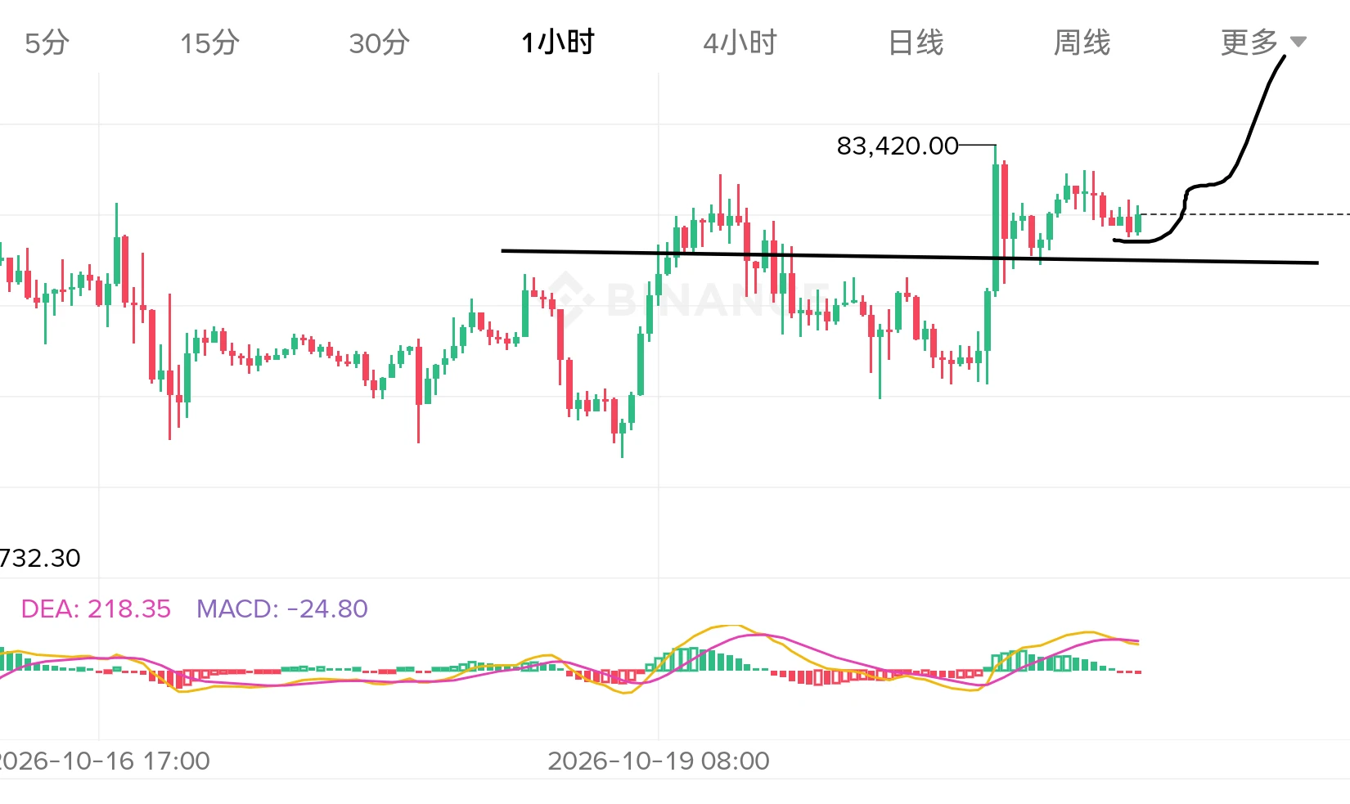Image resolution: width=1350 pixels, height=804 pixels.
Task: Click the 732.30 low price label
Action: (40, 558)
